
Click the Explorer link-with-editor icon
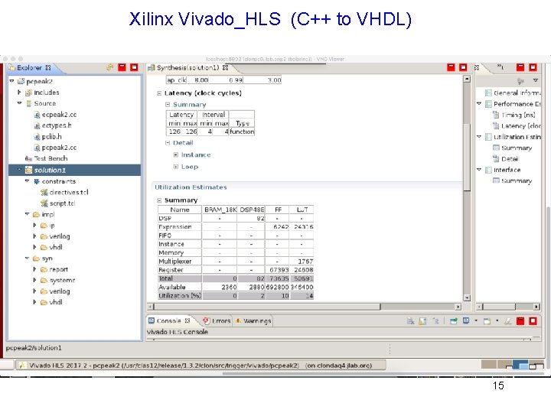109,67
